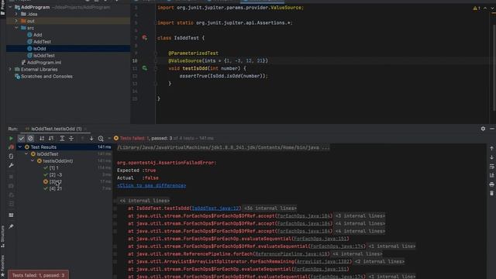The width and height of the screenshot is (496, 279).
Task: Collapse the IsOddTest results node
Action: [x=26, y=154]
